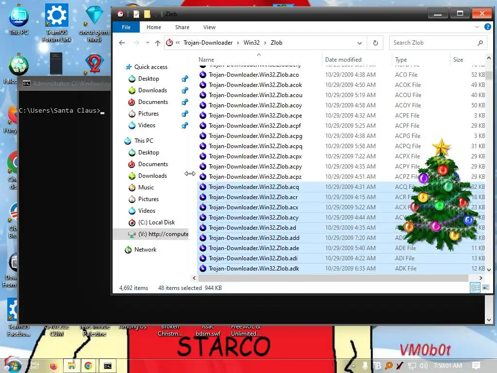
Task: Open TeamOS Forum Link desktop icon
Action: coord(57,23)
